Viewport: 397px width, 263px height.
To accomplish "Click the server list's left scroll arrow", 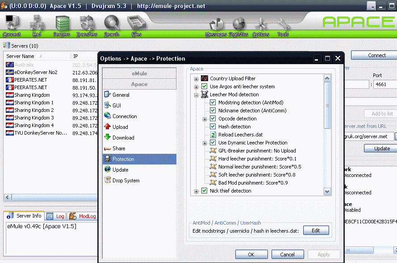I will pos(8,197).
